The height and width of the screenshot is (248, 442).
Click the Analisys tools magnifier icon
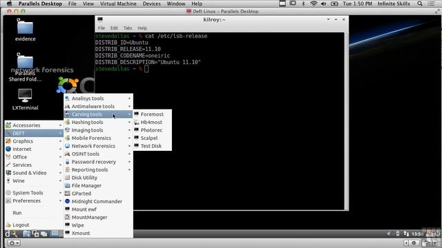tap(67, 98)
